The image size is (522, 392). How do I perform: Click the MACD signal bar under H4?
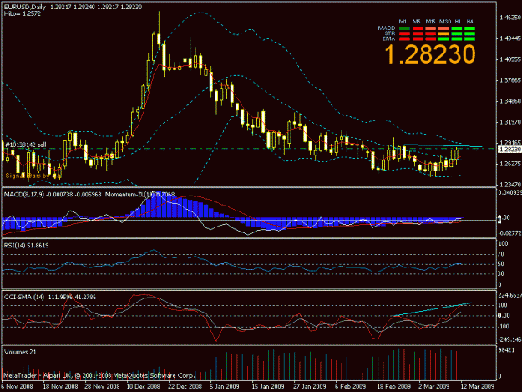point(469,28)
